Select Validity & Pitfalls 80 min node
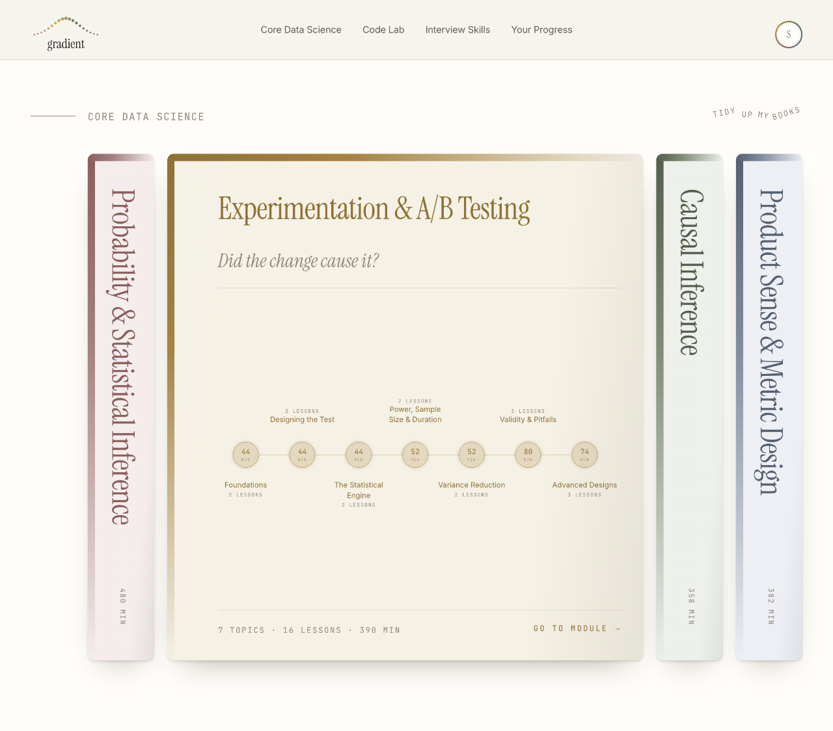833x731 pixels. tap(528, 455)
